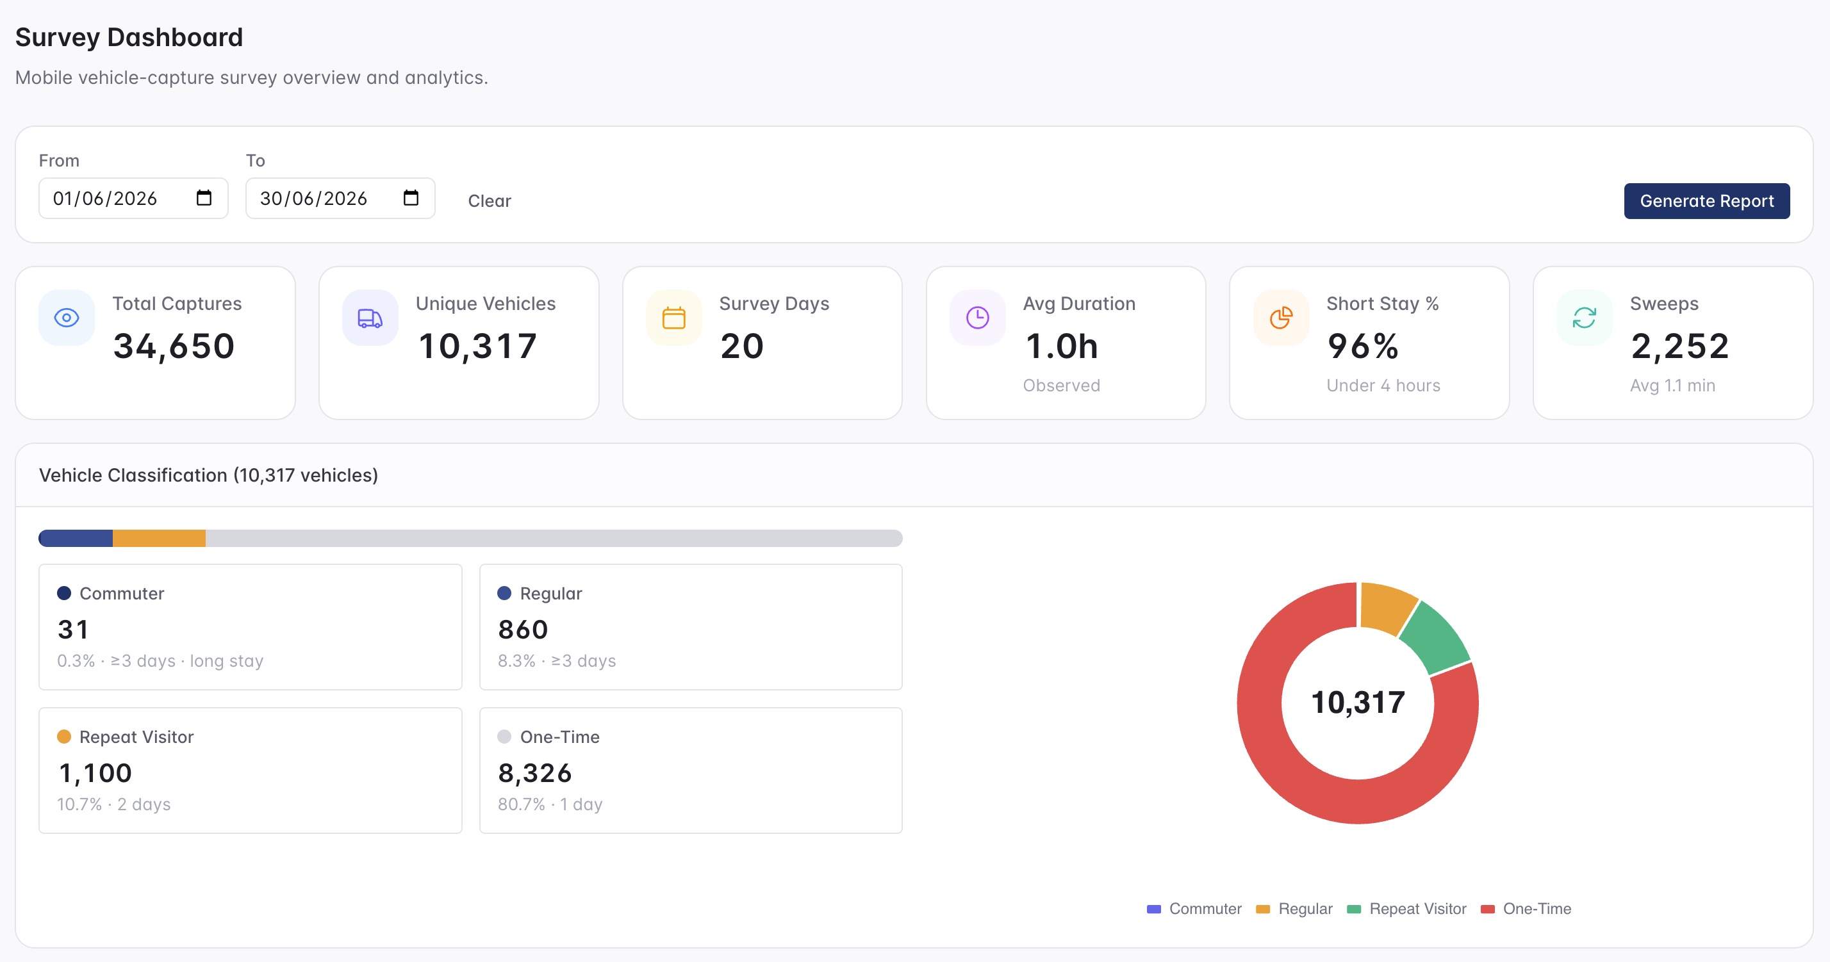This screenshot has width=1830, height=962.
Task: Click the gray One-Time color dot
Action: tap(504, 737)
